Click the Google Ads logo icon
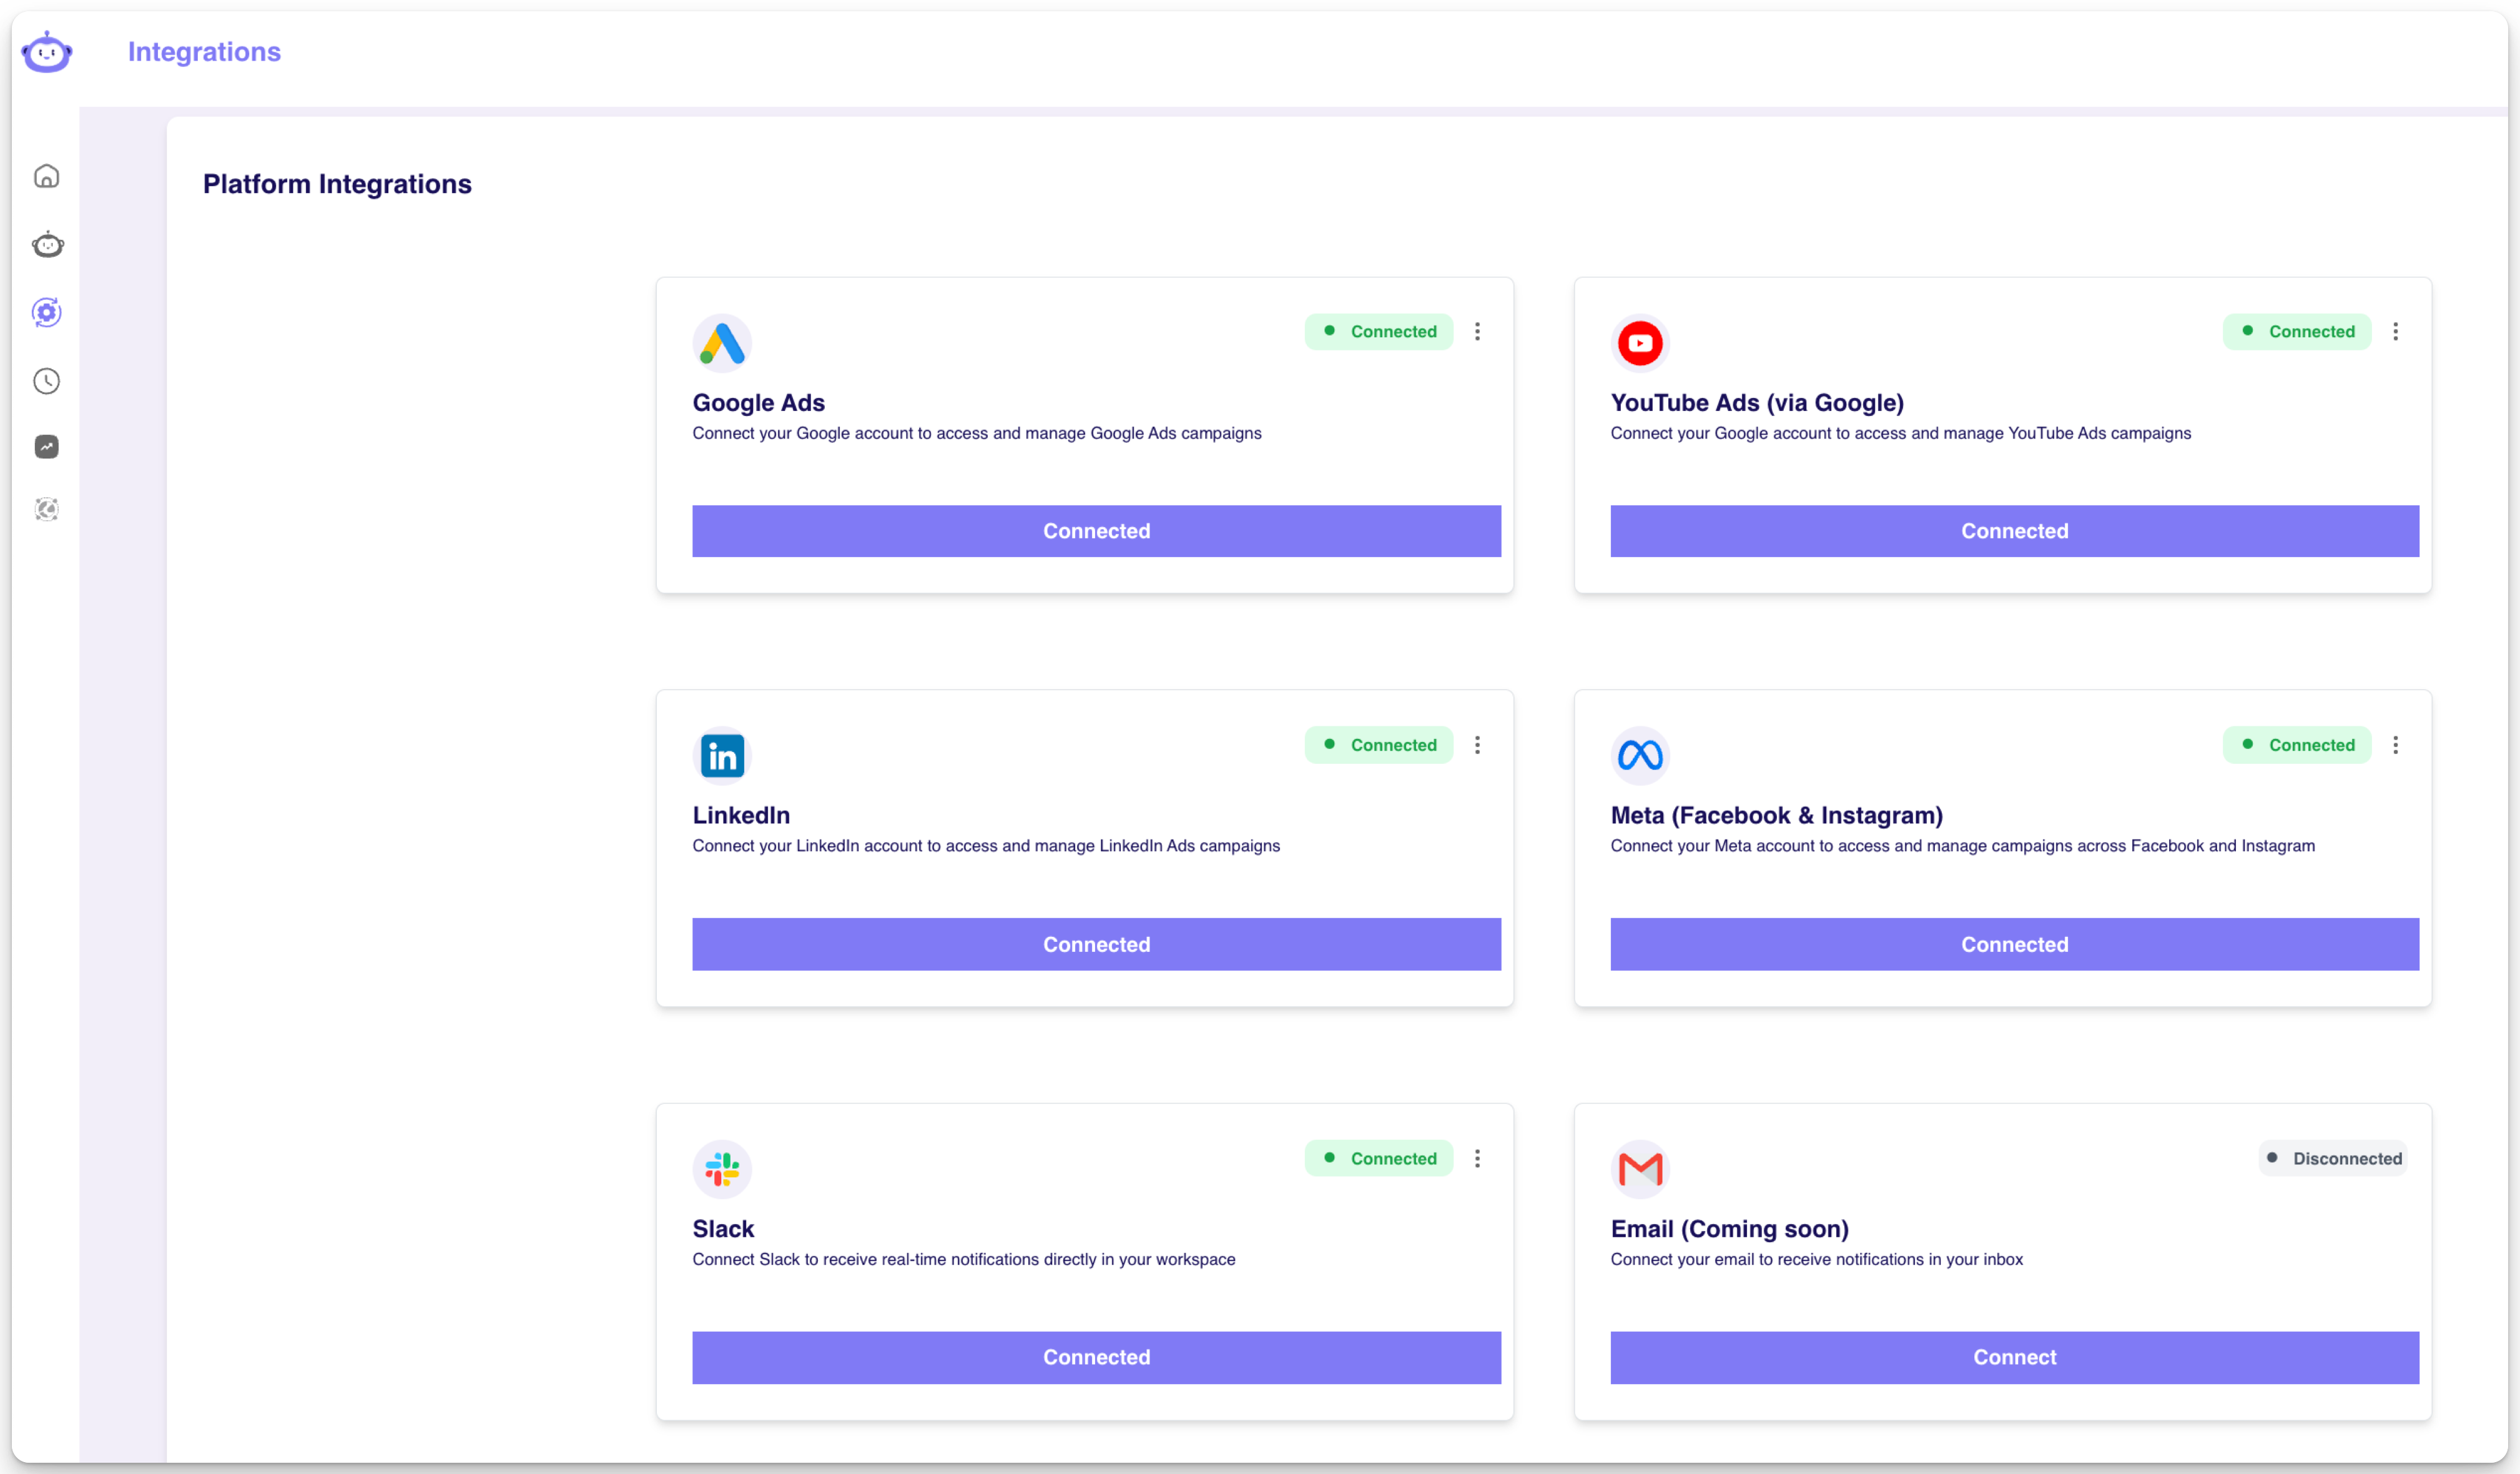 (721, 344)
